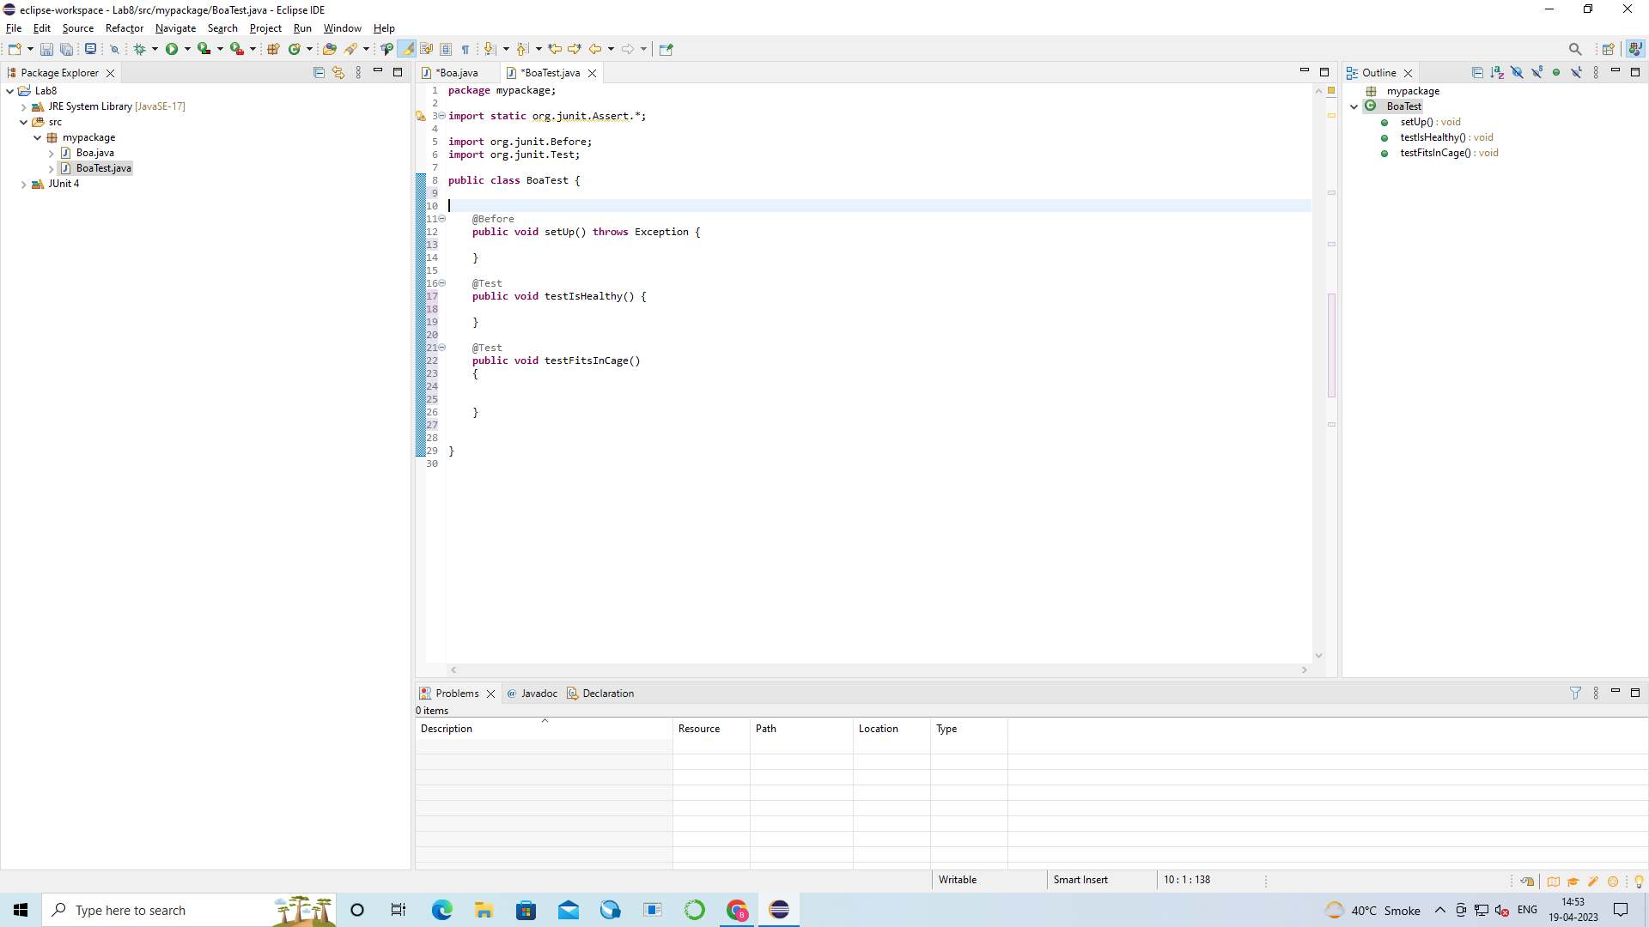Screen dimensions: 1649x927
Task: Open the Refactor menu
Action: (x=125, y=28)
